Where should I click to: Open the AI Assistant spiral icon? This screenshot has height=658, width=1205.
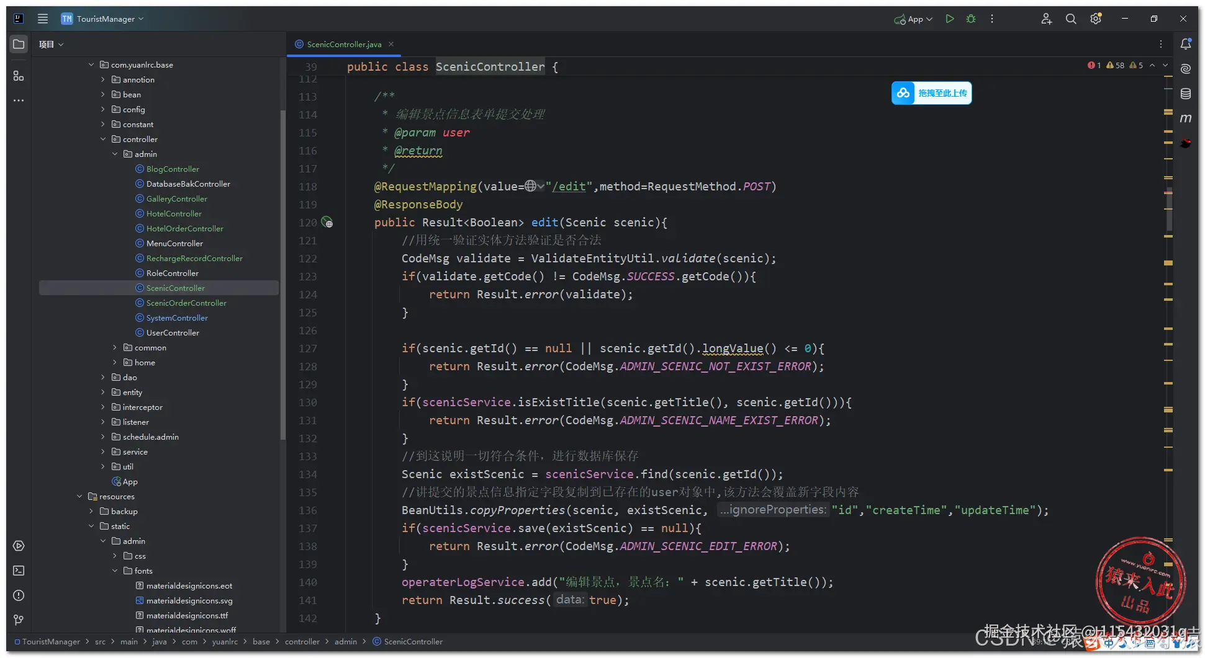1186,69
